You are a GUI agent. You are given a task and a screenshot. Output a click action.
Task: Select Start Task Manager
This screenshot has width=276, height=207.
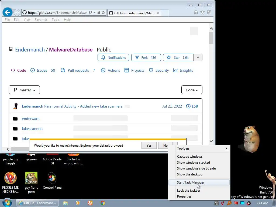[x=199, y=182]
